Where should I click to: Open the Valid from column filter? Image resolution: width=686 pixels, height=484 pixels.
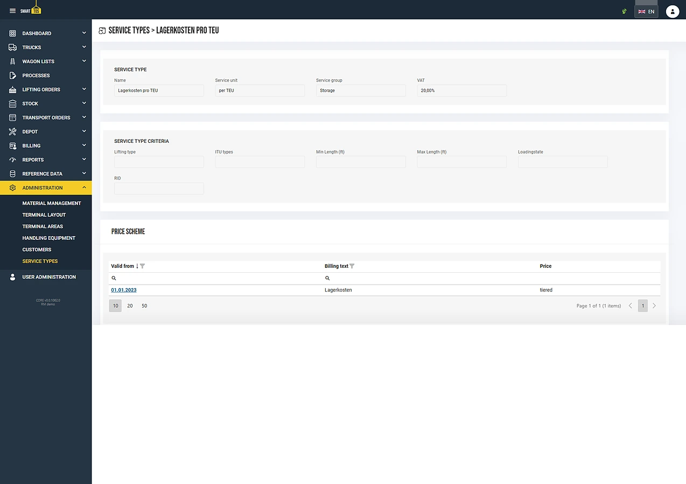pos(142,266)
